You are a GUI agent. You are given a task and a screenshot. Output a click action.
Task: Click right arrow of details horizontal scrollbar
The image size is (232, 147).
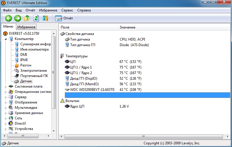click(x=228, y=136)
